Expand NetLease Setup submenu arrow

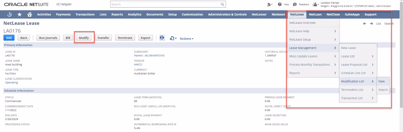[x=335, y=40]
